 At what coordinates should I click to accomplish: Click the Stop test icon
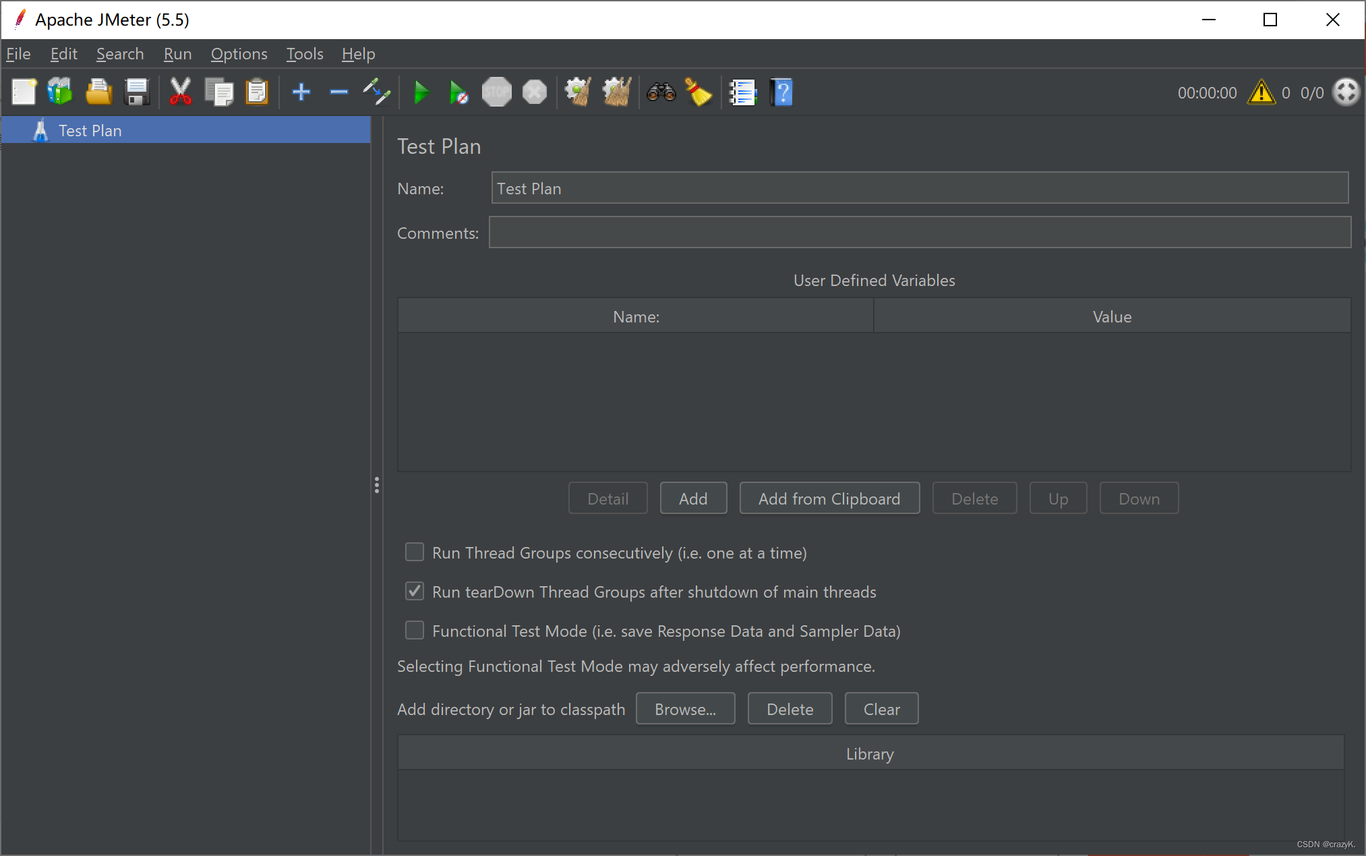pyautogui.click(x=497, y=92)
